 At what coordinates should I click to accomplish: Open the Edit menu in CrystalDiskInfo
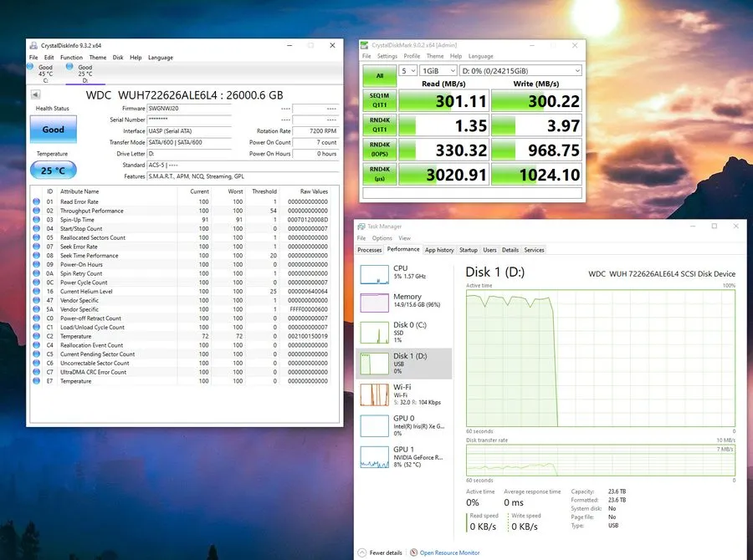(49, 57)
